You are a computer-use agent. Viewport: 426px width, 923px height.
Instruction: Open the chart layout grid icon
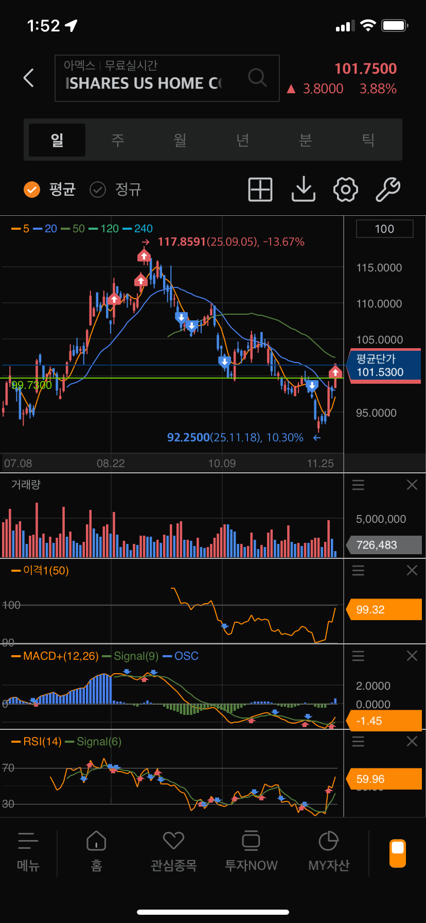(260, 190)
